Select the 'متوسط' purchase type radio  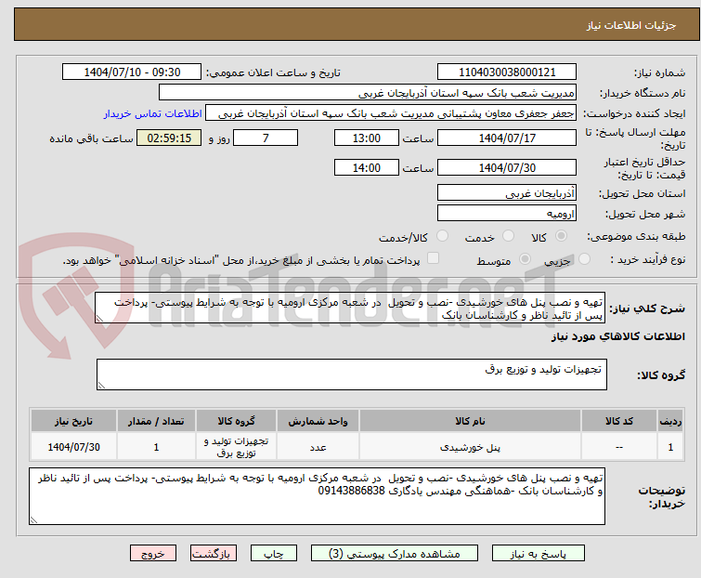525,259
